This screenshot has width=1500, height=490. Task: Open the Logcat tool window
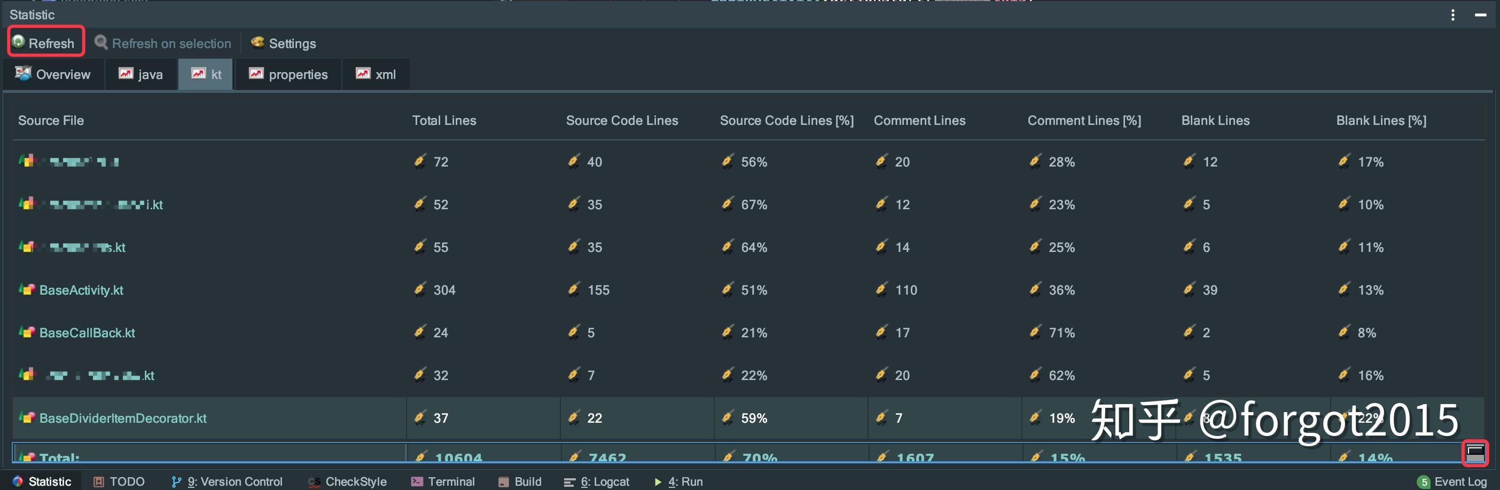tap(596, 481)
